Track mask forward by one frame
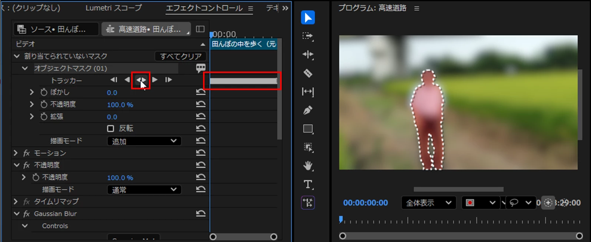The image size is (591, 242). (169, 80)
